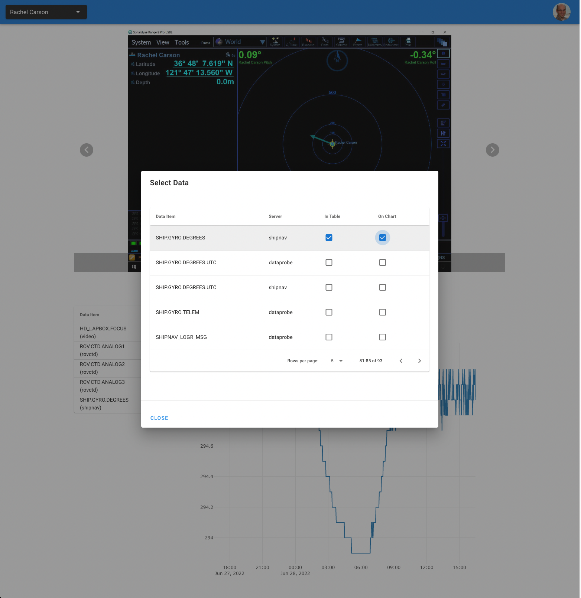
Task: Check On Chart for SHIPNAV_LOGR_MSG
Action: pyautogui.click(x=383, y=337)
